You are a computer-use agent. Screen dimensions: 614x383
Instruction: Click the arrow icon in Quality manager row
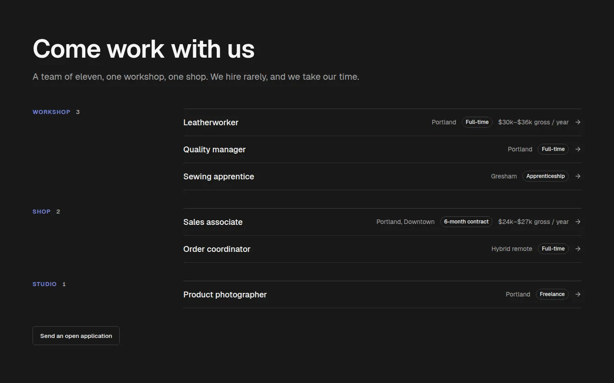(578, 149)
